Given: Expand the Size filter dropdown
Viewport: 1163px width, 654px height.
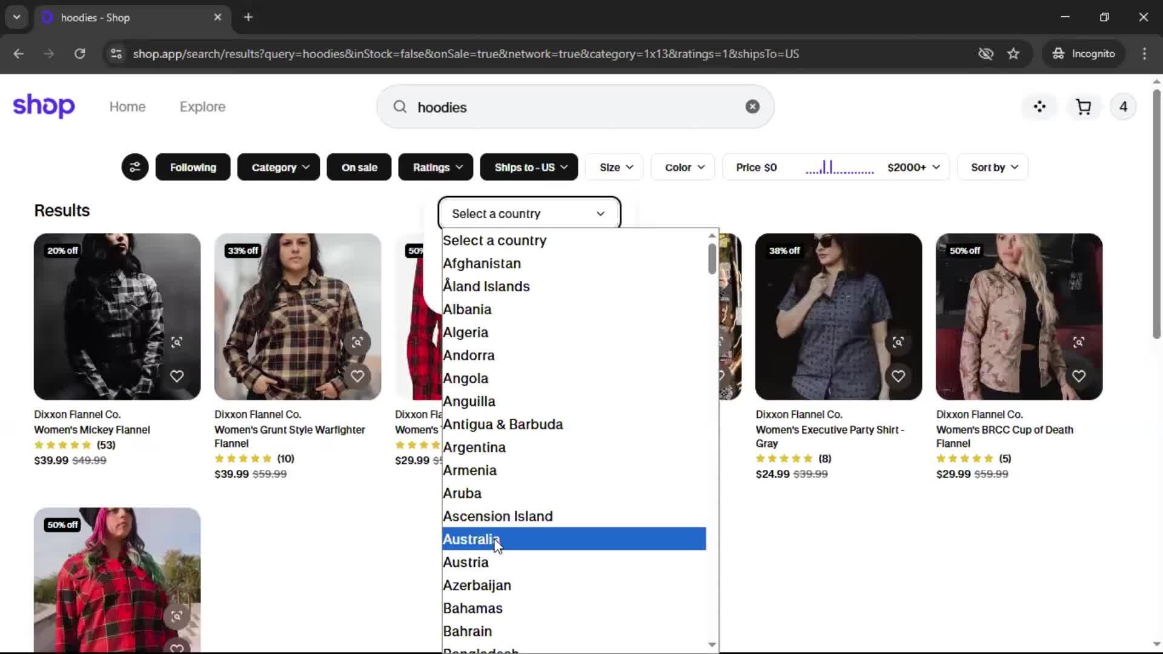Looking at the screenshot, I should (615, 167).
